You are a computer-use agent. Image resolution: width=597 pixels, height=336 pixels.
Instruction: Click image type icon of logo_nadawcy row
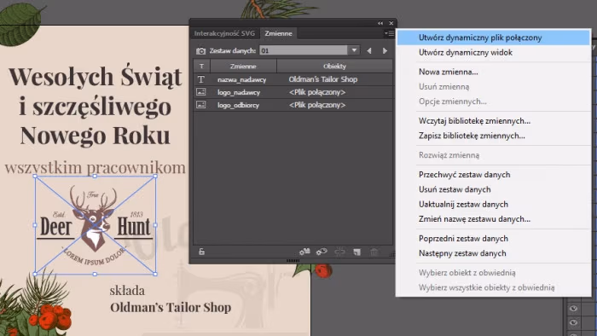click(x=201, y=92)
